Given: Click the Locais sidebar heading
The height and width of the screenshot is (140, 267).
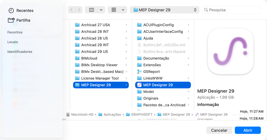Looking at the screenshot, I should (x=13, y=42).
